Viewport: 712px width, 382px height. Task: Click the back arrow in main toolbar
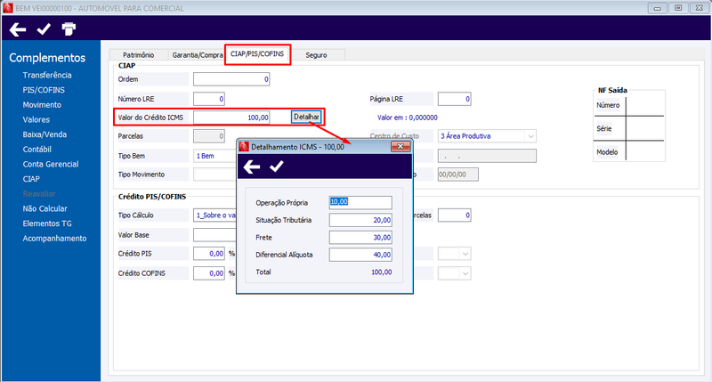(18, 29)
